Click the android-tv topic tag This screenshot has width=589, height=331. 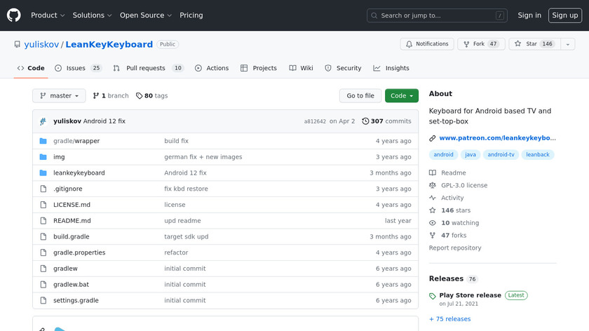(x=501, y=155)
